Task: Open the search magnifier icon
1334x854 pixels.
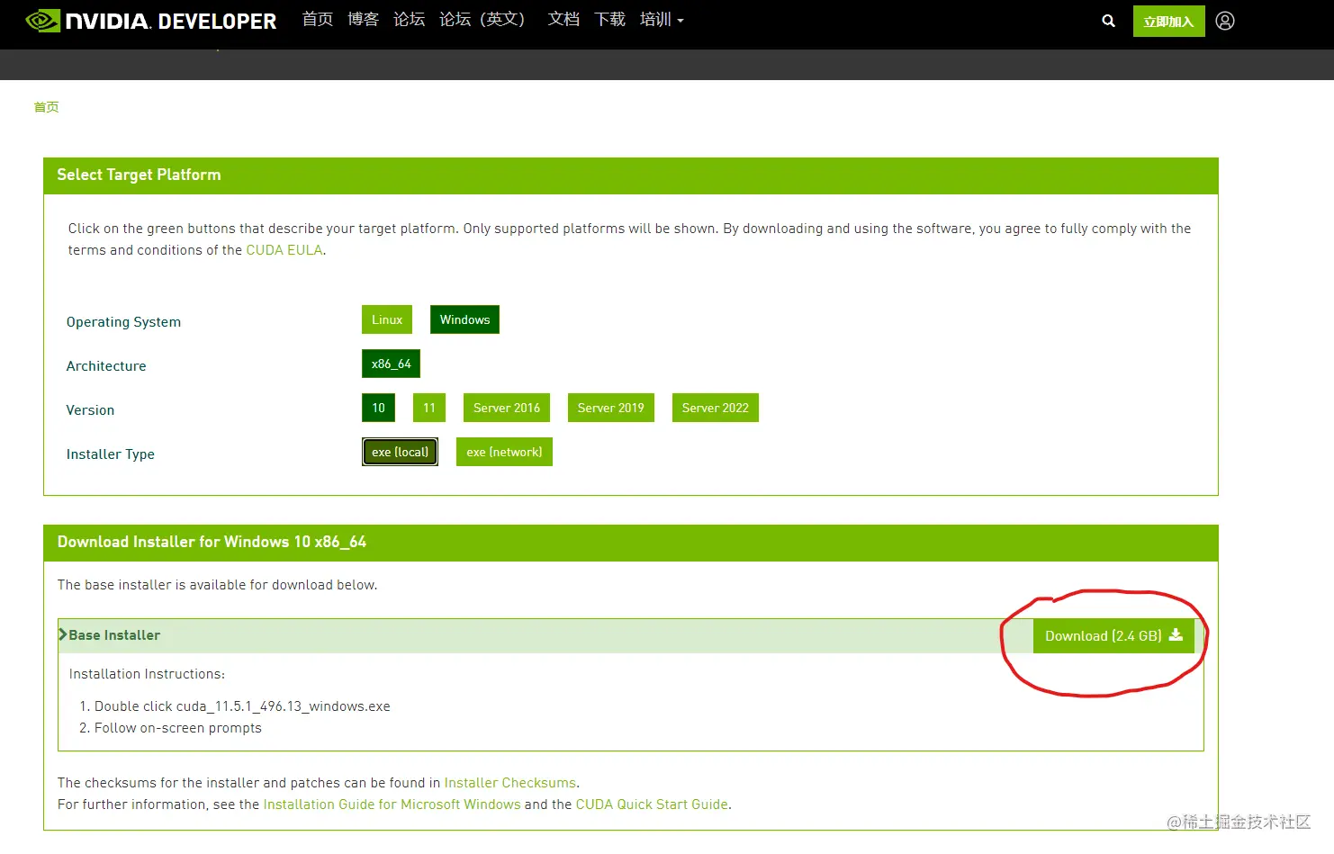Action: click(x=1108, y=21)
